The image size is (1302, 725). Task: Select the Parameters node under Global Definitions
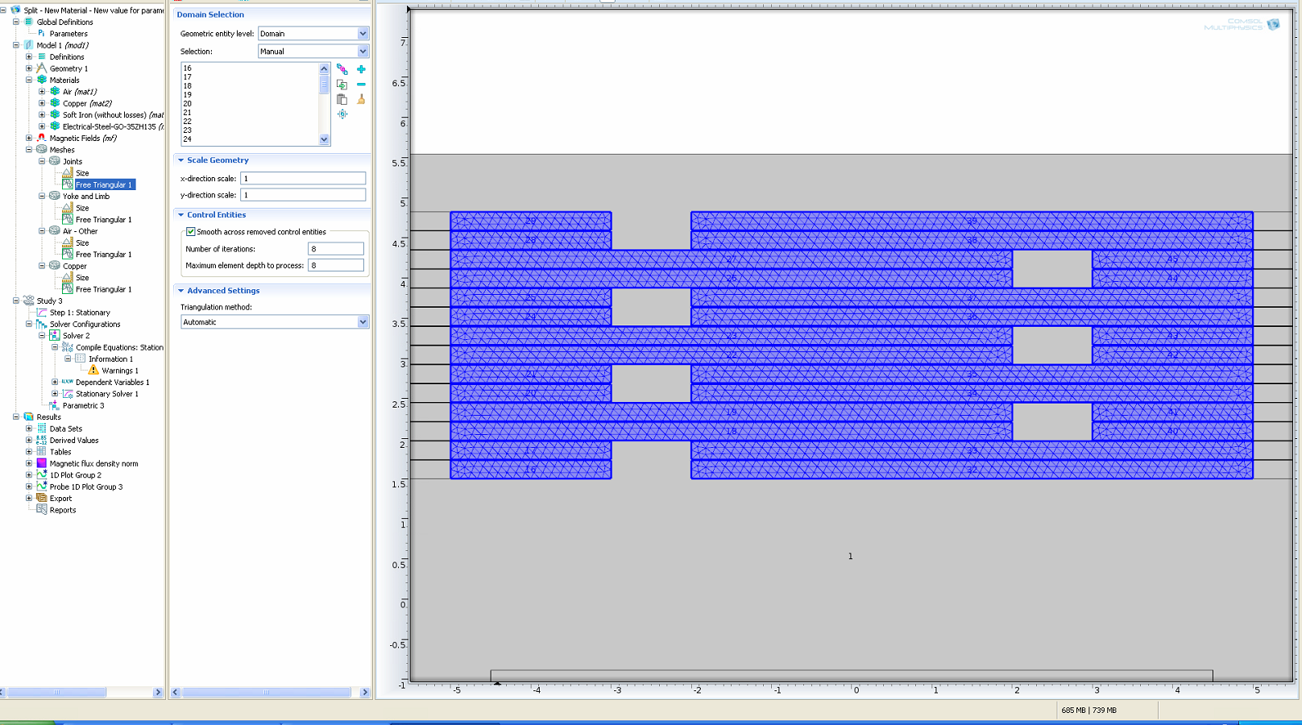[x=68, y=34]
